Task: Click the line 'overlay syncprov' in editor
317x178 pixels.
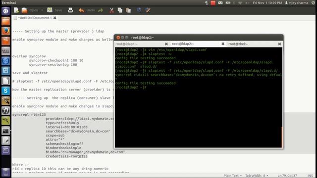Action: click(29, 56)
